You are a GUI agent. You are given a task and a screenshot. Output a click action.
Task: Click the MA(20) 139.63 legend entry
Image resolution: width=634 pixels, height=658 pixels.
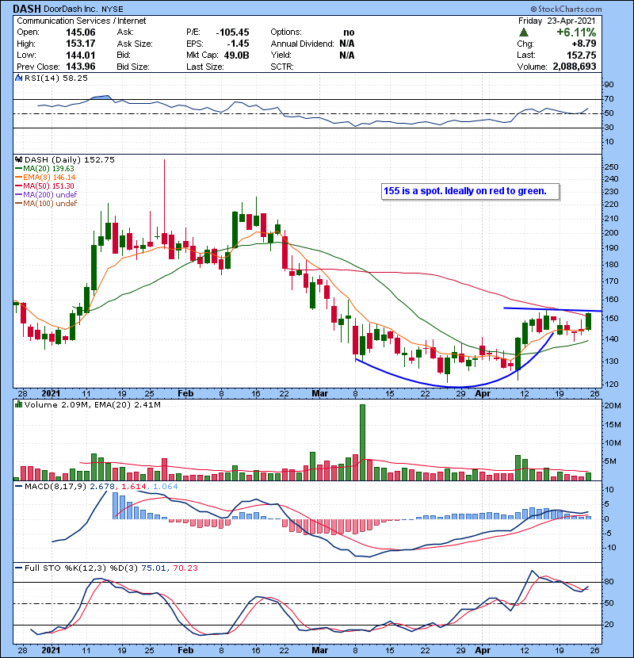pyautogui.click(x=45, y=169)
